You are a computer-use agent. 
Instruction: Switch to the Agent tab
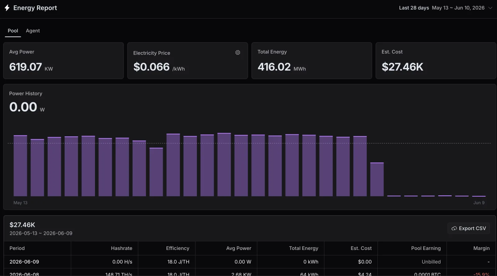(33, 31)
